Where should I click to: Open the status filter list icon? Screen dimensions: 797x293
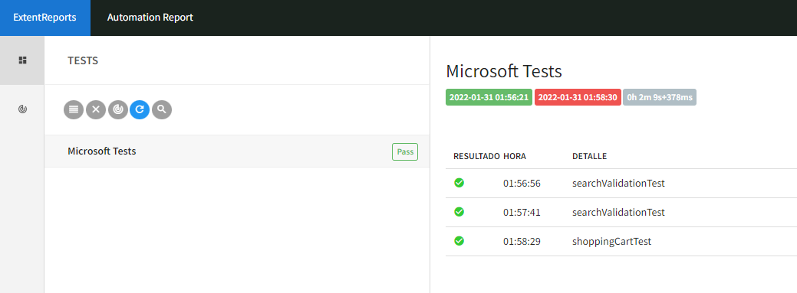pos(73,109)
